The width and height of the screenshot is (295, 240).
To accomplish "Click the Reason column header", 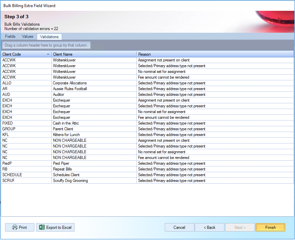I will pos(215,54).
